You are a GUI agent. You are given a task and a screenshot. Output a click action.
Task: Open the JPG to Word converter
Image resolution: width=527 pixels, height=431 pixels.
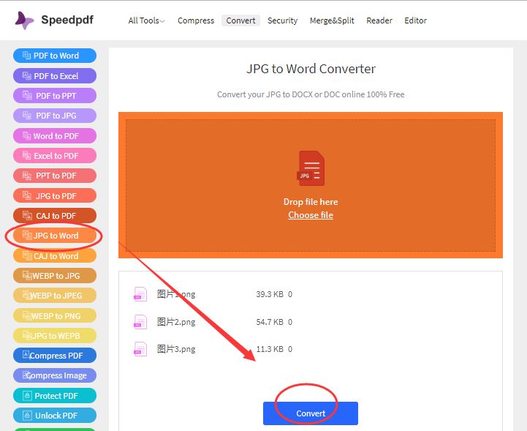[55, 236]
